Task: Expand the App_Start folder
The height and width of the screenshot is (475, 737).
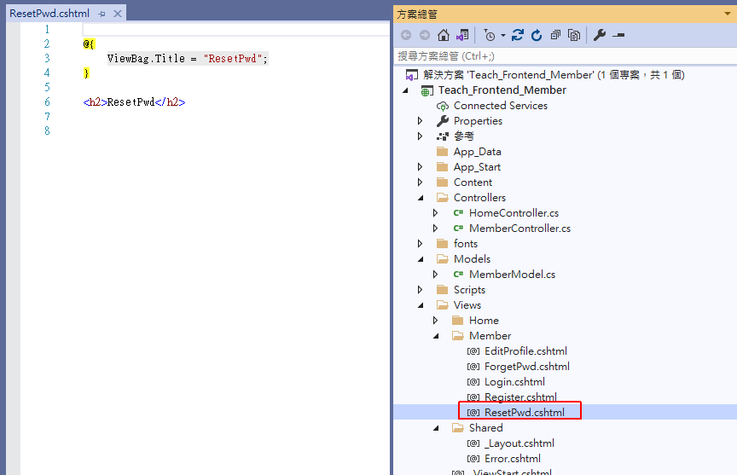Action: point(421,167)
